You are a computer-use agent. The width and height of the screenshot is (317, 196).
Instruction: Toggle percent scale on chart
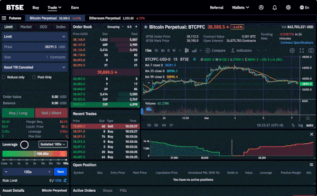293,125
